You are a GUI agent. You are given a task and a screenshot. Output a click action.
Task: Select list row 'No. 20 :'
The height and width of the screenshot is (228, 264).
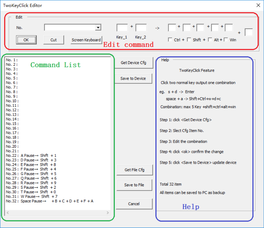tap(58, 146)
